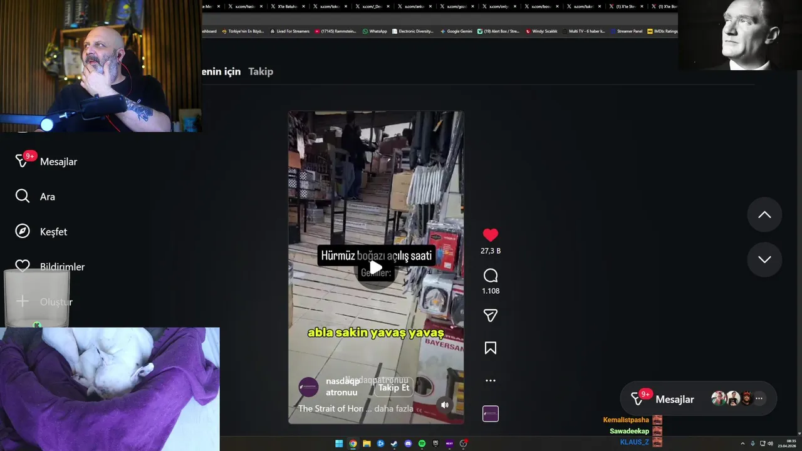Open comments on the reel
The height and width of the screenshot is (451, 802).
(491, 276)
